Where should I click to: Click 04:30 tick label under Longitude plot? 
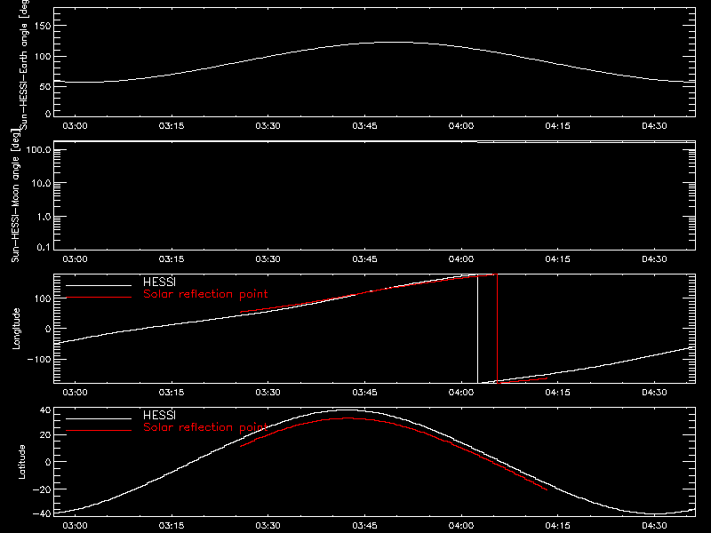654,392
